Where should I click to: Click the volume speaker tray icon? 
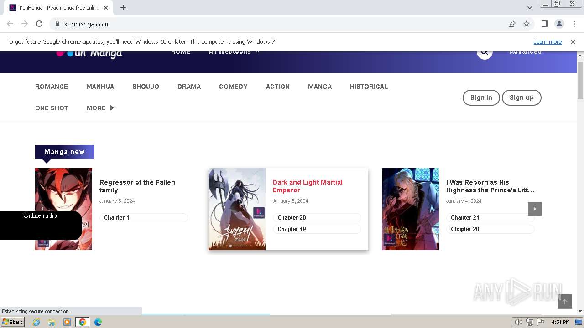point(519,322)
